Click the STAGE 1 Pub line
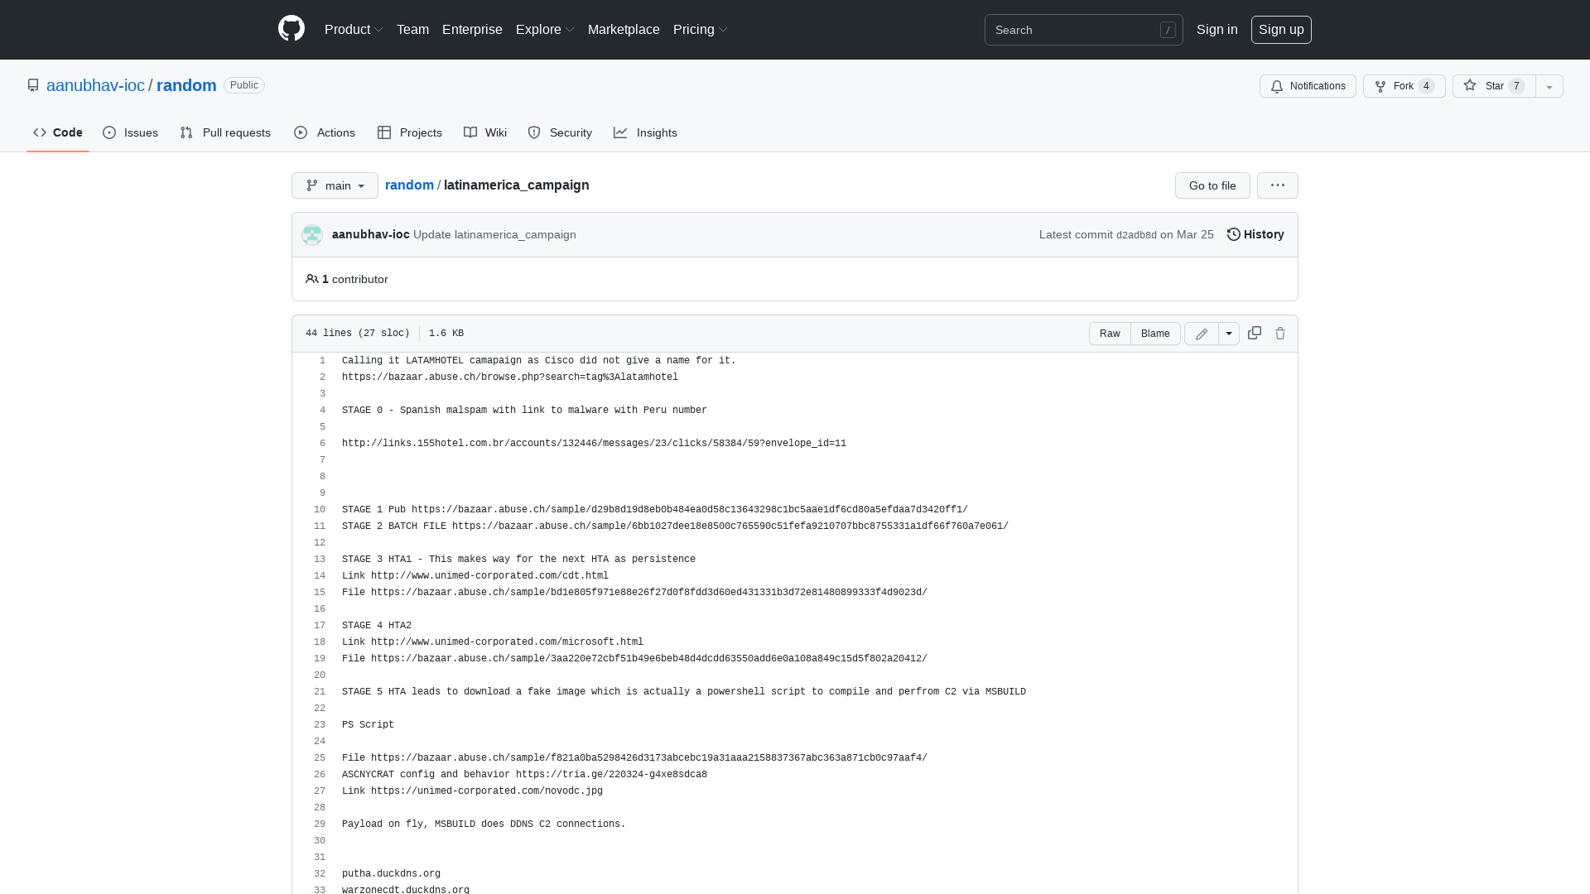The image size is (1590, 894). (655, 510)
